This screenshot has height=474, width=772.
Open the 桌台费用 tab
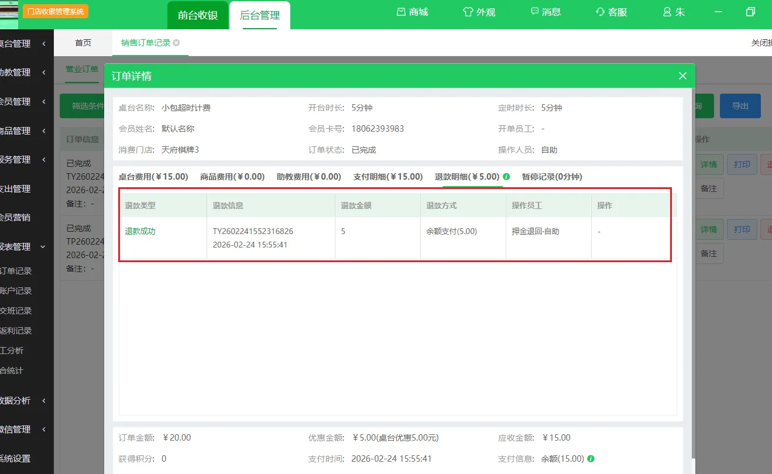click(153, 177)
